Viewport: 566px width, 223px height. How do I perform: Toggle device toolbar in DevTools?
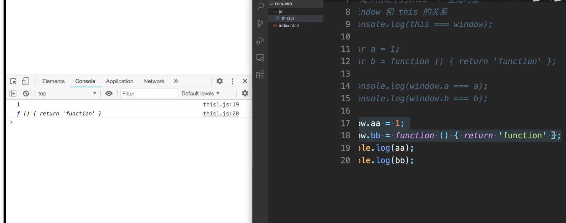click(x=25, y=81)
